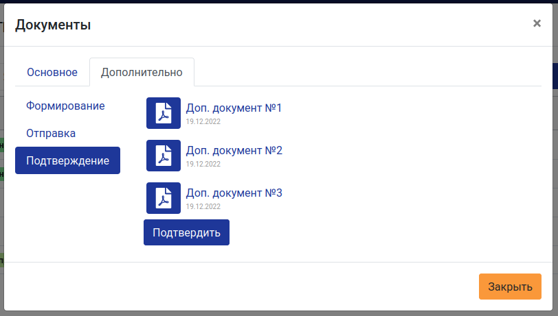
Task: Click the date under Доп. документ №1
Action: [203, 121]
